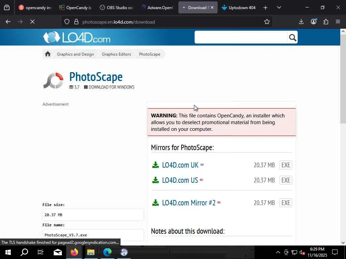Select the file name 'PhotoScape_V3.7.exe' field
The width and height of the screenshot is (346, 259).
point(93,235)
